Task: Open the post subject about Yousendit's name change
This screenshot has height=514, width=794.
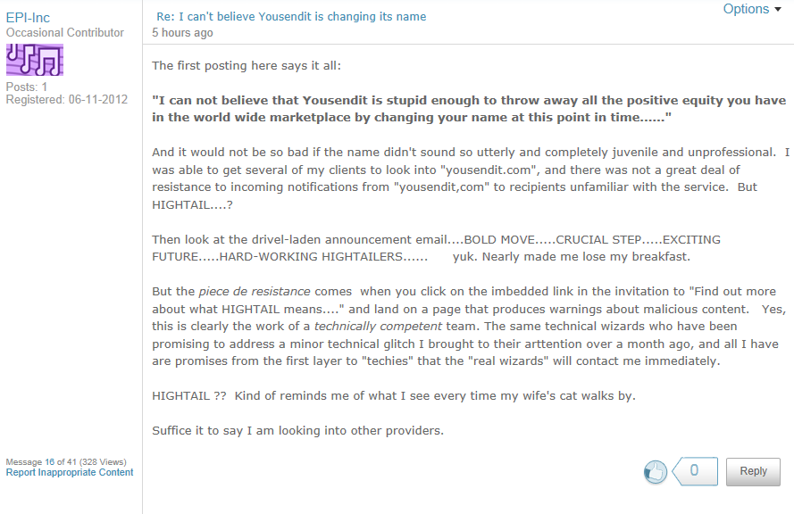Action: point(291,16)
